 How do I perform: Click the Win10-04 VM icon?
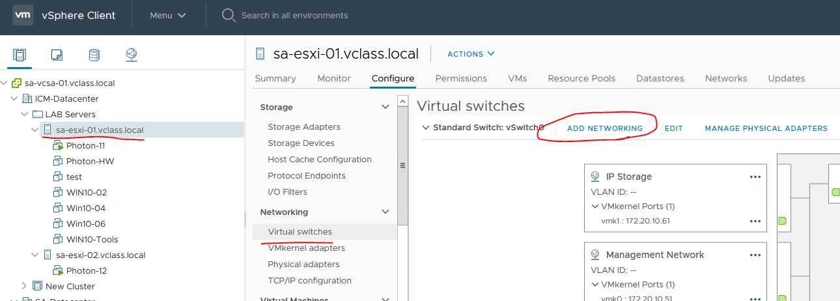click(57, 208)
